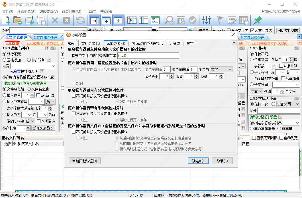Click the add new file icon
302x198 pixels.
6,20
